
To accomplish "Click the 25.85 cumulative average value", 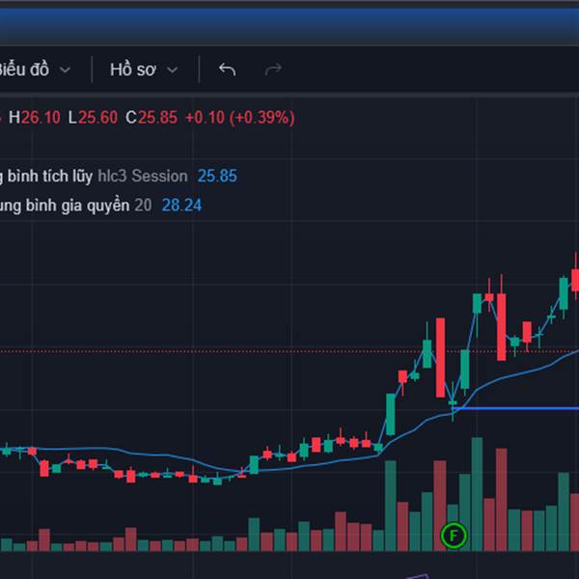I will [217, 177].
